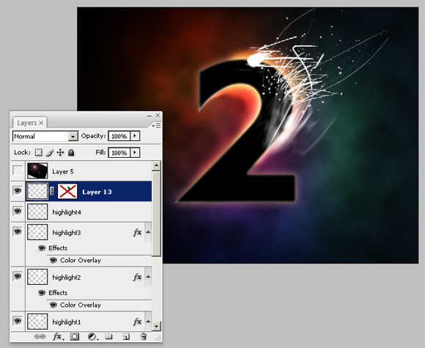Image resolution: width=425 pixels, height=348 pixels.
Task: Minimize the Layers panel
Action: [149, 116]
